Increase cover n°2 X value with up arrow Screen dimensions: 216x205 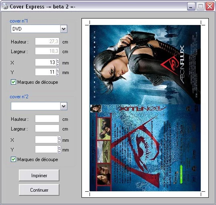[59, 138]
